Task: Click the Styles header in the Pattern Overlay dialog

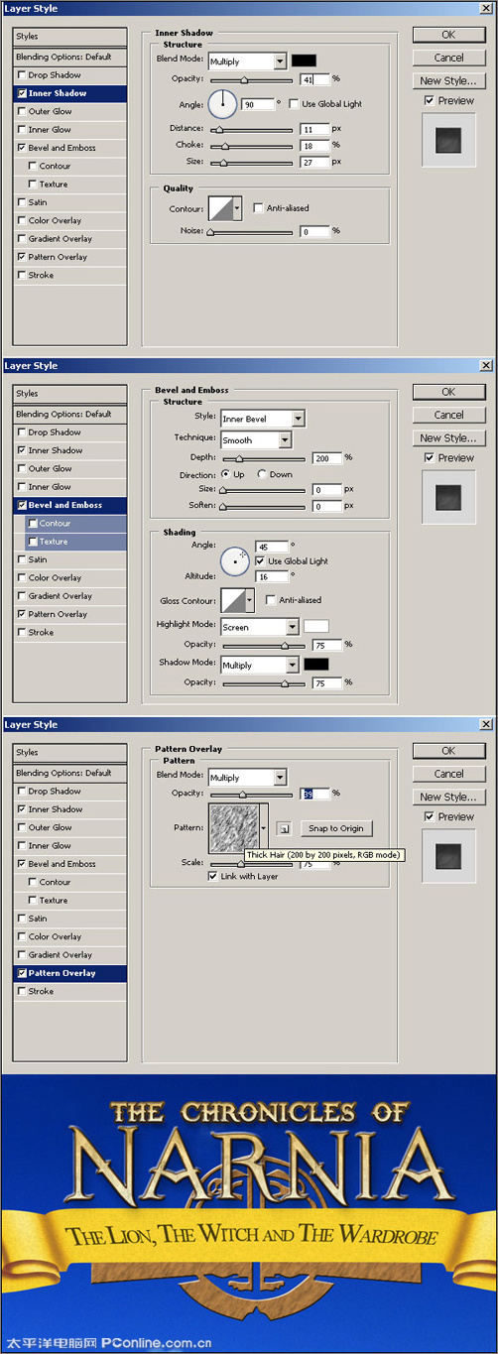Action: point(70,753)
